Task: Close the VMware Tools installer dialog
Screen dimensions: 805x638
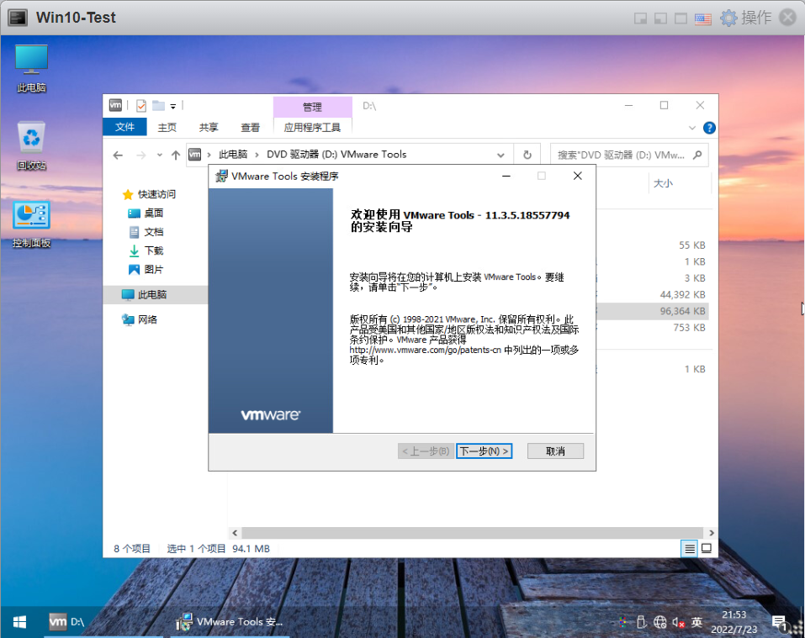Action: 578,176
